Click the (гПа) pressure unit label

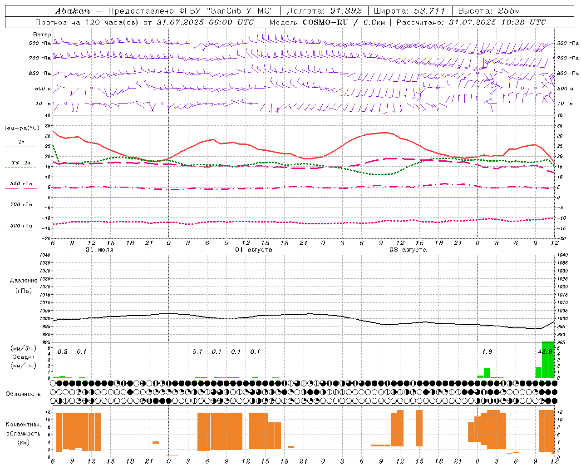pyautogui.click(x=24, y=291)
